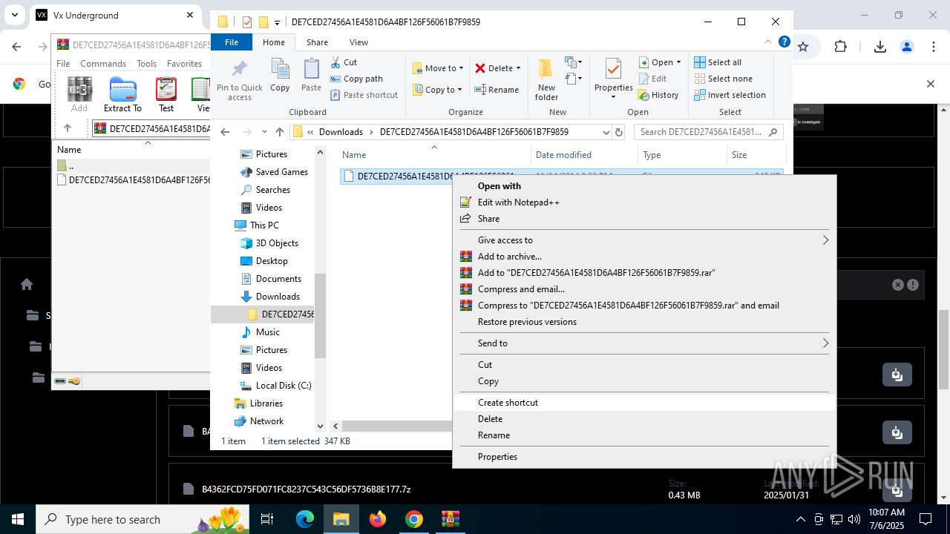Viewport: 950px width, 534px height.
Task: Open Microsoft Edge from taskbar
Action: 305,519
